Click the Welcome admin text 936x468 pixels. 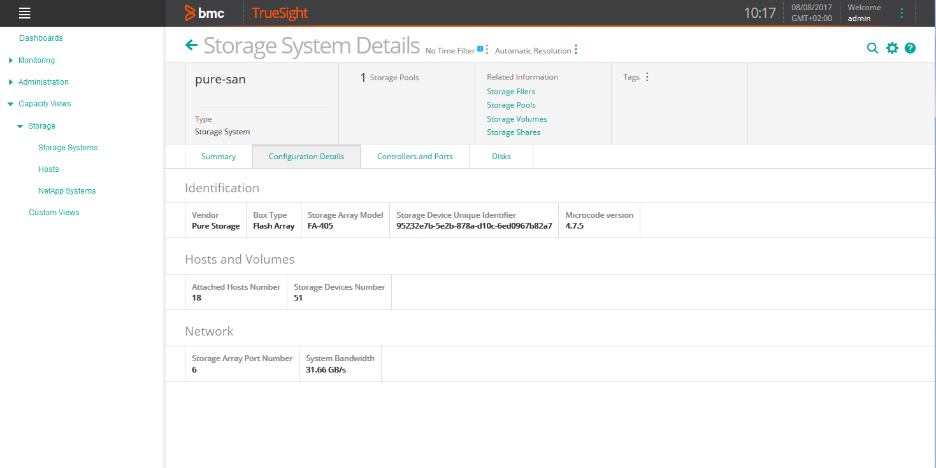tap(865, 13)
